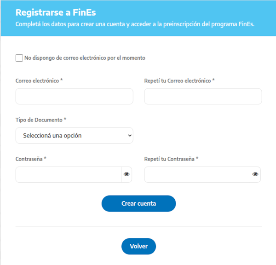This screenshot has height=265, width=276.
Task: Click the 'Correo electrónico *' field label
Action: [39, 81]
